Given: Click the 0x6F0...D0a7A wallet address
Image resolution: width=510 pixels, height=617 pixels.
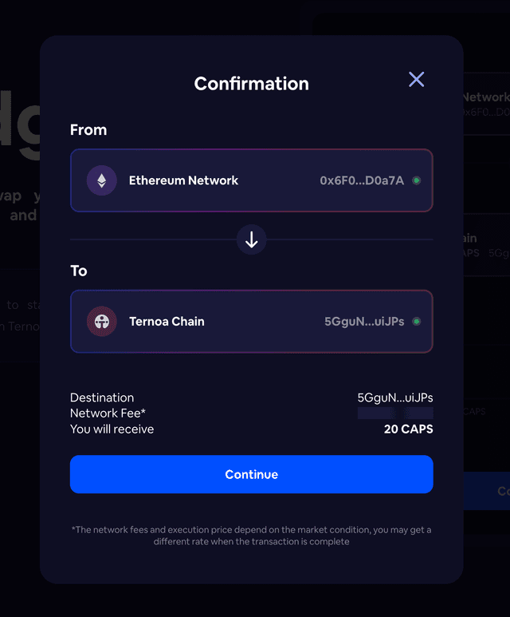Looking at the screenshot, I should tap(362, 180).
